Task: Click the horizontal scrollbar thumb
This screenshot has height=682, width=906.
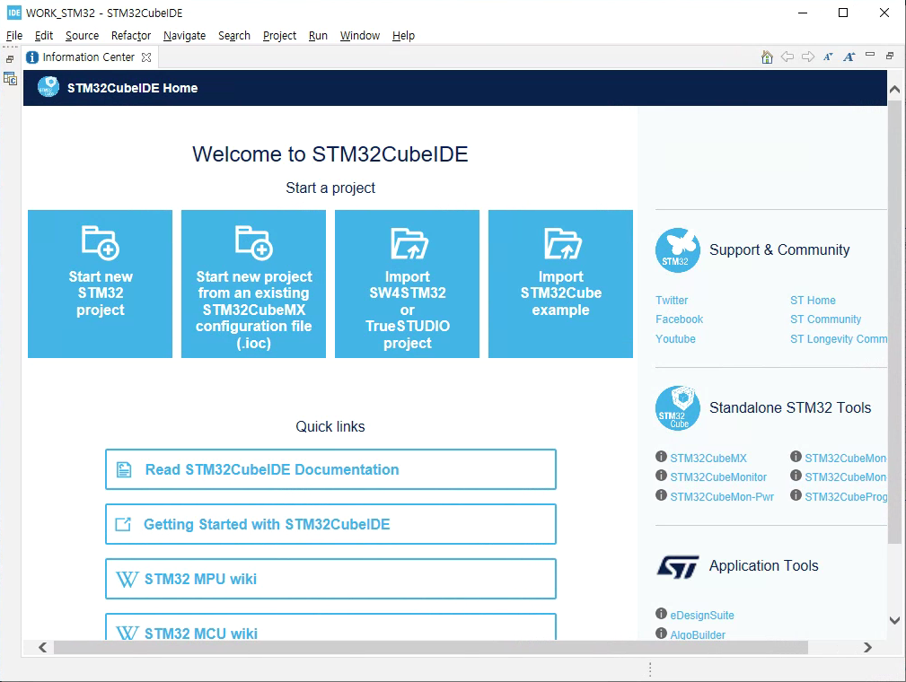Action: click(430, 647)
